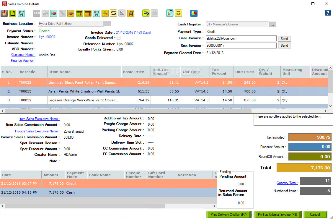The image size is (333, 219).
Task: Click the Cash Register field
Action: (237, 24)
